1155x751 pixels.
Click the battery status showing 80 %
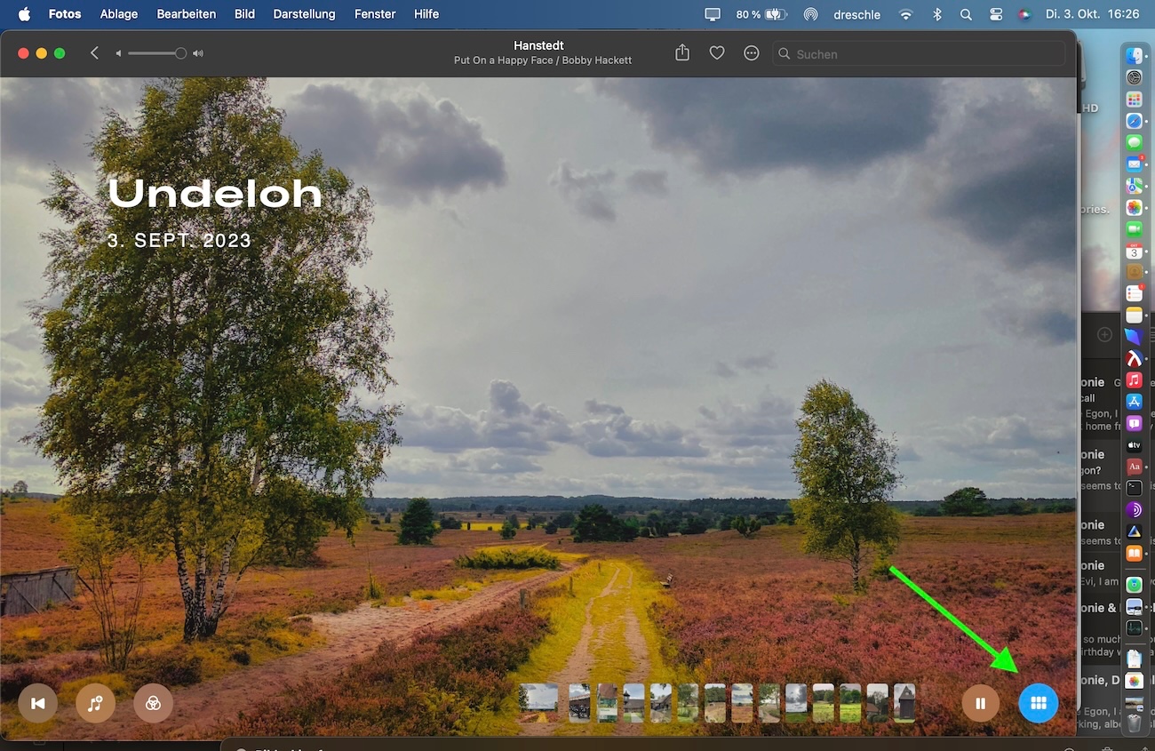coord(762,14)
